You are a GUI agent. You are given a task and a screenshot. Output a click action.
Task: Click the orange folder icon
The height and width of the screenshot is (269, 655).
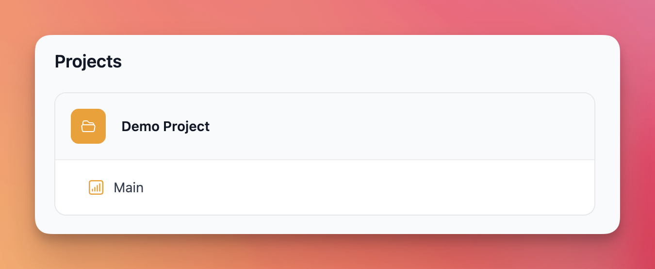coord(88,126)
